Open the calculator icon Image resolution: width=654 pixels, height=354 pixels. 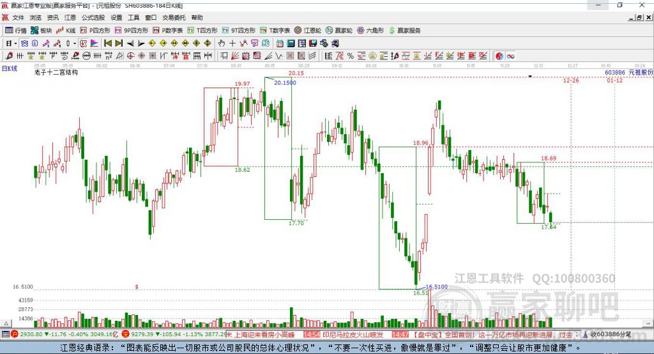[x=291, y=43]
